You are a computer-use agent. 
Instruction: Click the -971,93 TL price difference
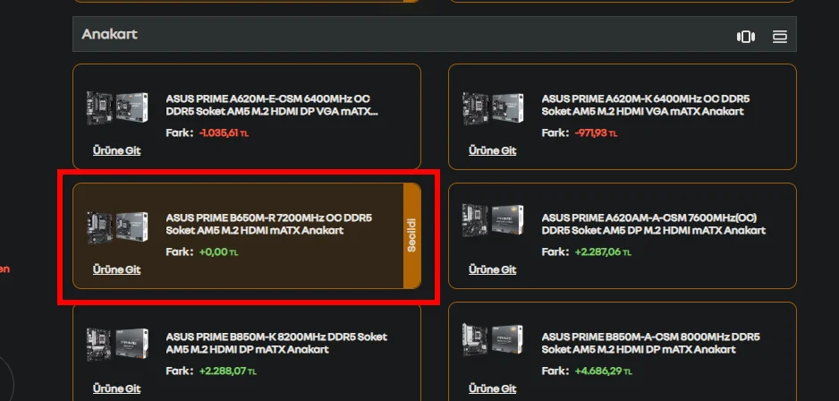point(596,132)
